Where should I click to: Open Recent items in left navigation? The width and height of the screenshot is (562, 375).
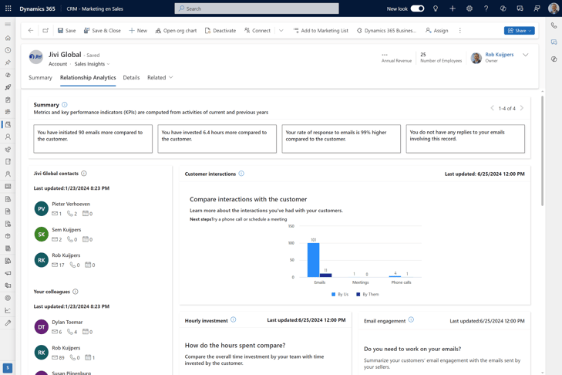click(x=8, y=50)
